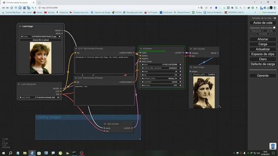Click the KSampler denoise slider field
This screenshot has height=156, width=278.
(x=162, y=85)
